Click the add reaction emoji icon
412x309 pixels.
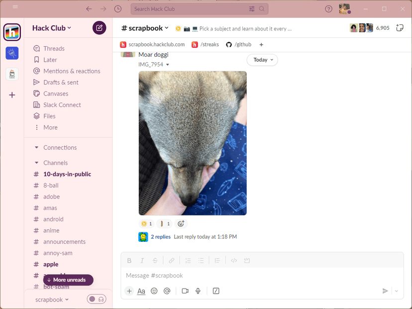pyautogui.click(x=181, y=223)
